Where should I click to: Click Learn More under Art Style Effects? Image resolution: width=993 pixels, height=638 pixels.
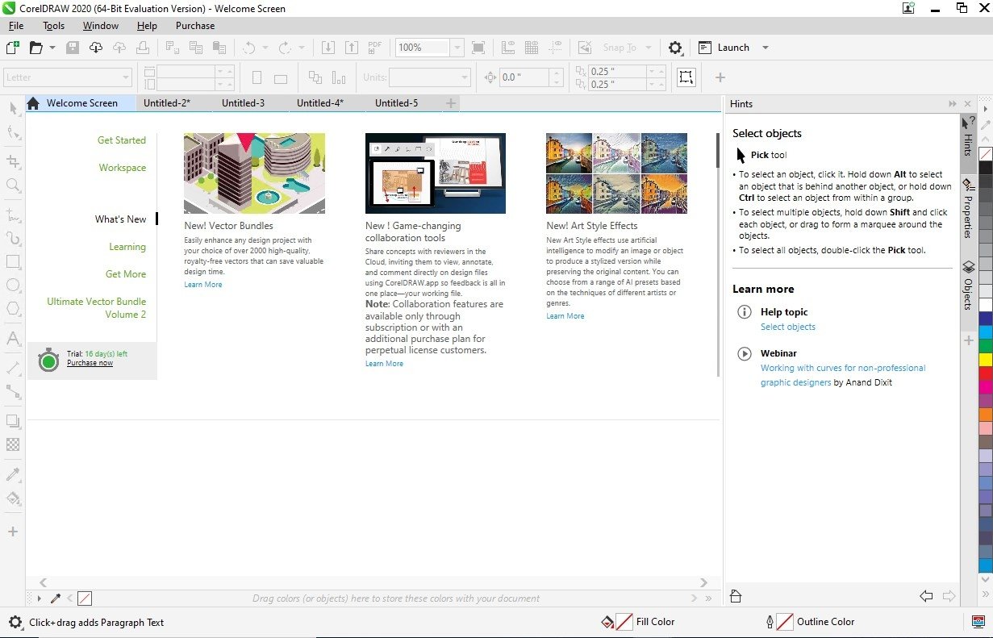pyautogui.click(x=565, y=316)
